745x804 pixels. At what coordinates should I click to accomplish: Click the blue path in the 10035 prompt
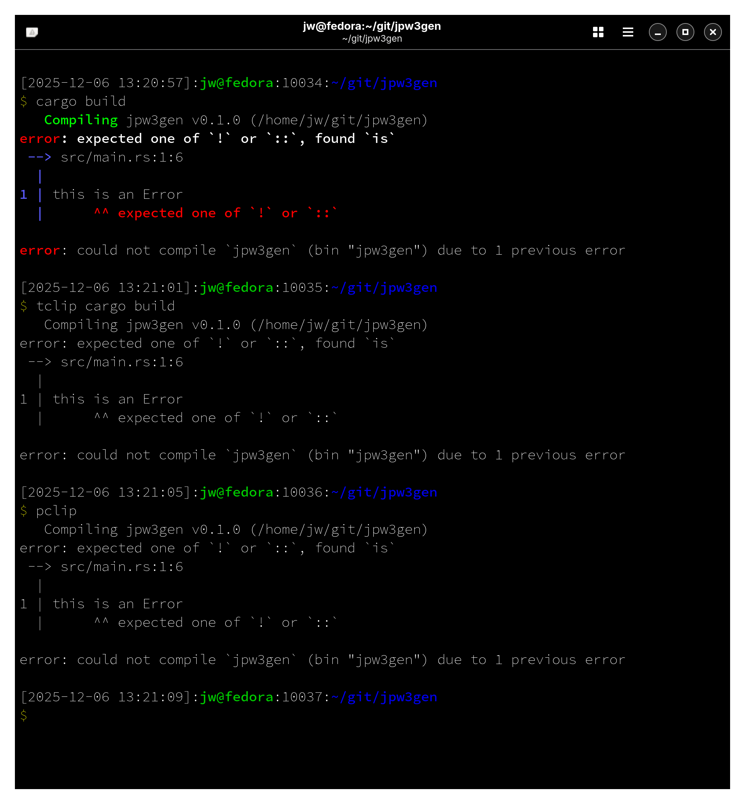[x=384, y=288]
